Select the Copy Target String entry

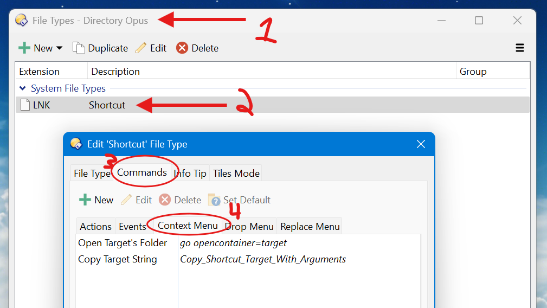[x=118, y=260]
